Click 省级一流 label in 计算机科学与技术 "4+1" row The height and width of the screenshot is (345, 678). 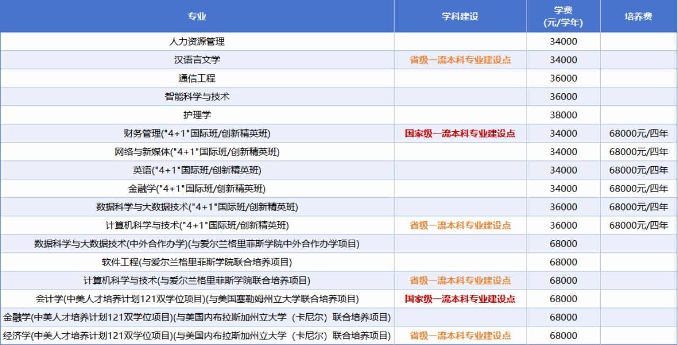coord(460,225)
